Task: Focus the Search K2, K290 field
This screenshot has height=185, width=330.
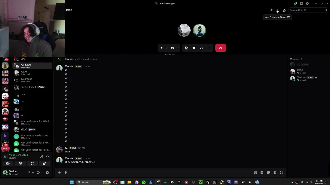Action: [x=308, y=10]
